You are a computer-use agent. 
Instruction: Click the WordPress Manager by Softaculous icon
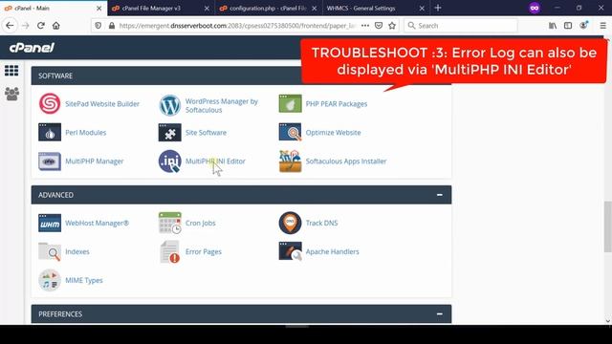[170, 105]
